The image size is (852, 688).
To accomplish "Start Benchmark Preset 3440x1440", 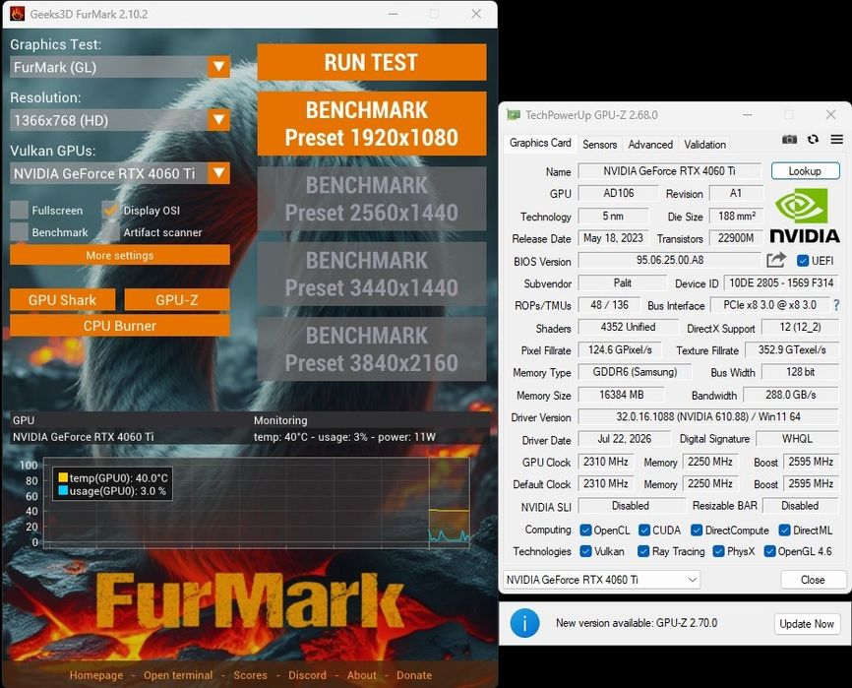I will tap(372, 274).
